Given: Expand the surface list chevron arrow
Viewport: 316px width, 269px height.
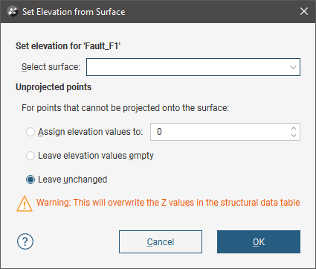Looking at the screenshot, I should pos(293,67).
